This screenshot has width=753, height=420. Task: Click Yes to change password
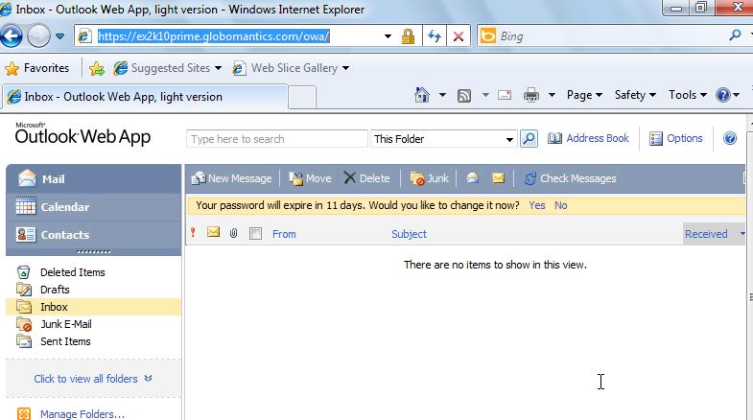537,205
